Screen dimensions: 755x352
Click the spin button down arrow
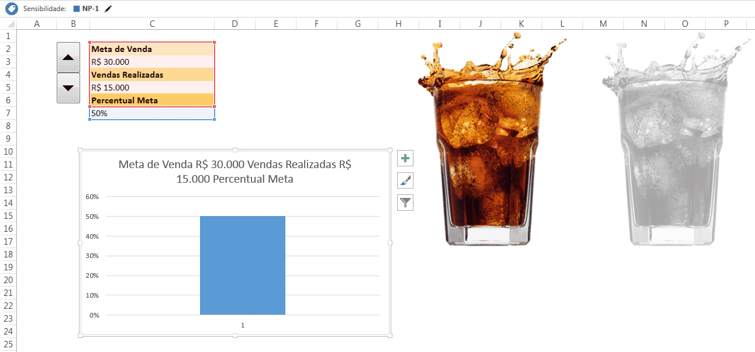click(x=68, y=88)
